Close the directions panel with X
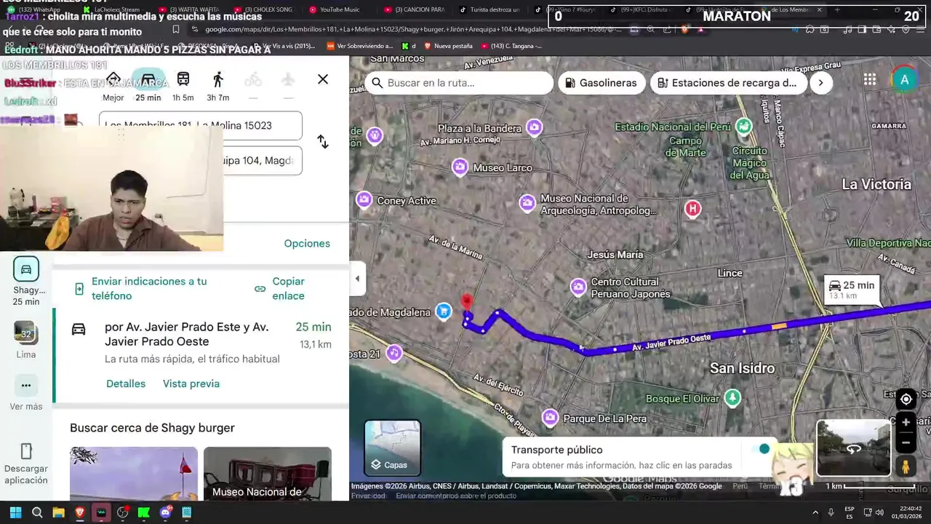The height and width of the screenshot is (524, 931). pos(323,79)
